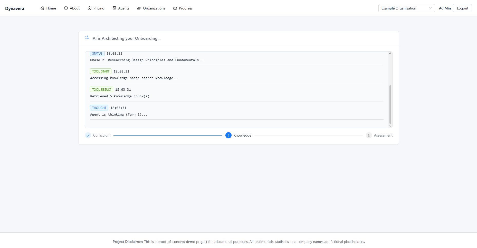Click the organization selector chevron arrow
The image size is (477, 248).
click(431, 8)
